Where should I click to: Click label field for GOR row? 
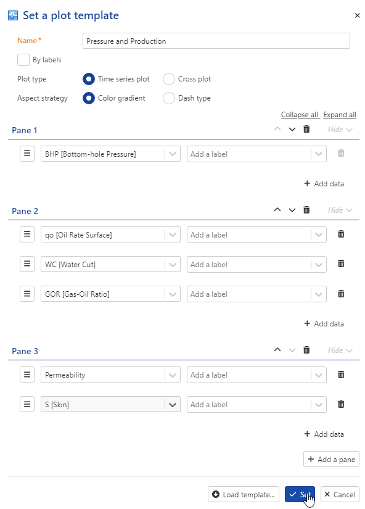256,294
